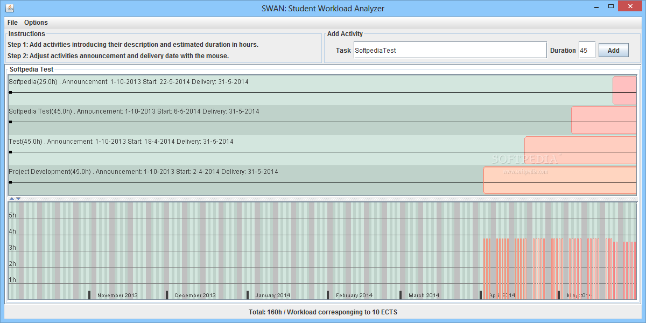646x323 pixels.
Task: Click the Step 1 instruction text
Action: coord(133,45)
